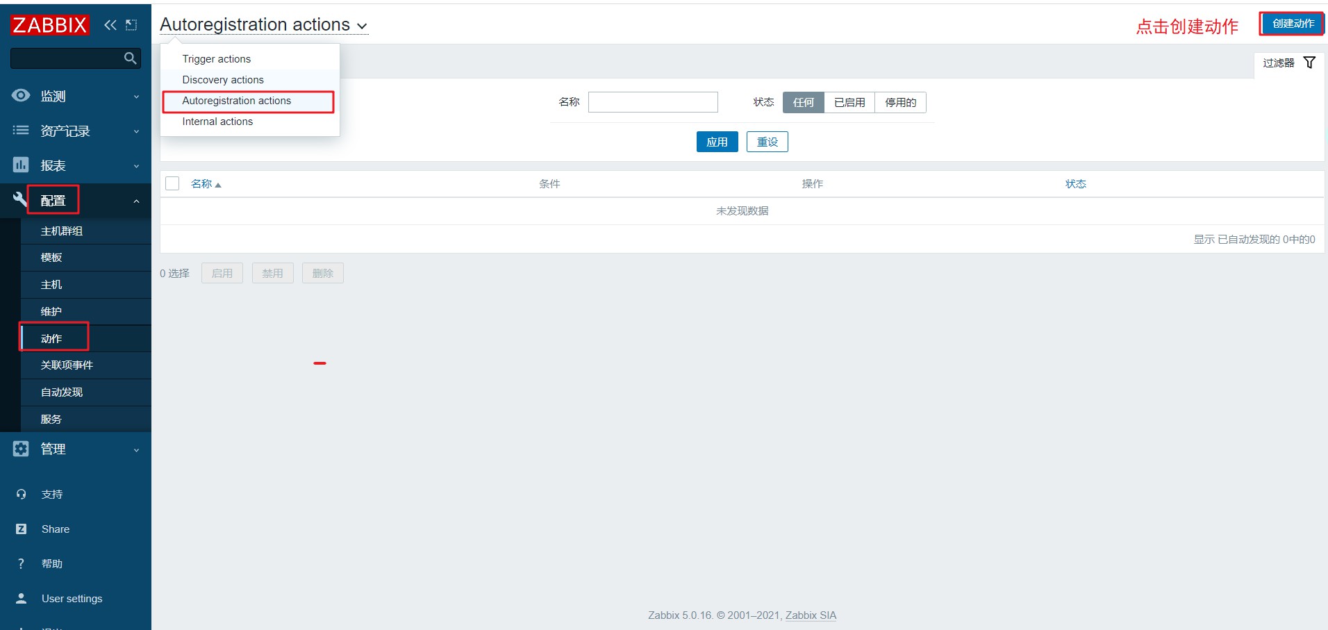Open 自动发现 in sidebar
1328x630 pixels.
(85, 392)
